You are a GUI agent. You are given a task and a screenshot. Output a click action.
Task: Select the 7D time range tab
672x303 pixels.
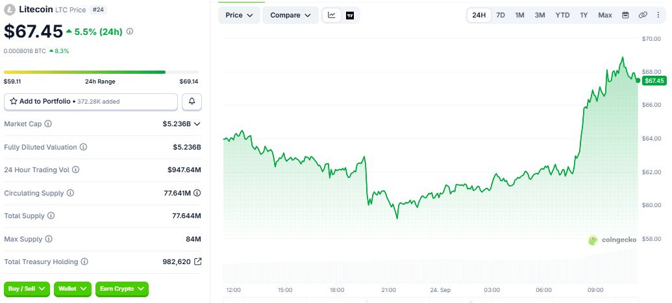point(501,16)
